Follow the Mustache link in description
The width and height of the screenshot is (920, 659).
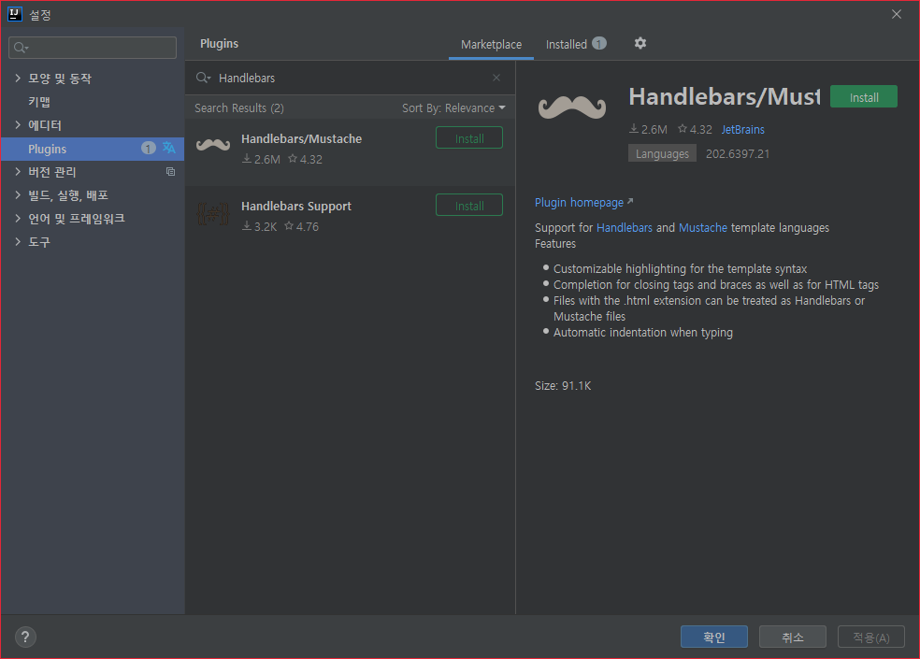703,228
